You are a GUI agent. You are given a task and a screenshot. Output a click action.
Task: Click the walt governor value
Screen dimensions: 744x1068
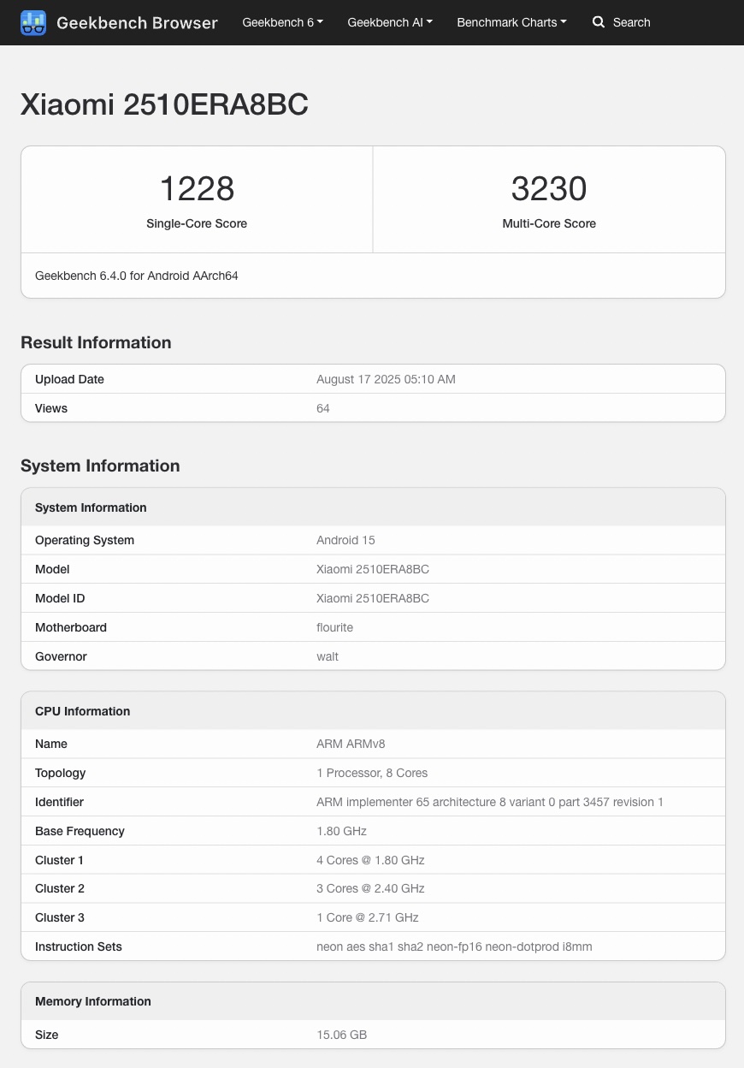pos(328,656)
